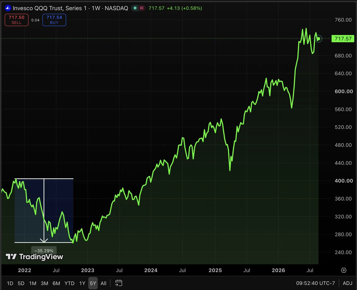The image size is (357, 290).
Task: Select the 1Y time range
Action: click(82, 283)
